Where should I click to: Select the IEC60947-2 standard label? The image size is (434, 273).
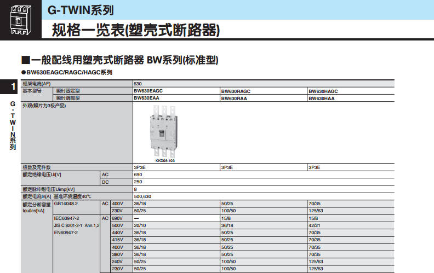tap(66, 218)
